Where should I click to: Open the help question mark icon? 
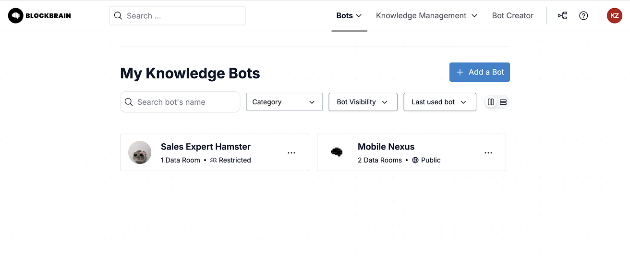583,16
